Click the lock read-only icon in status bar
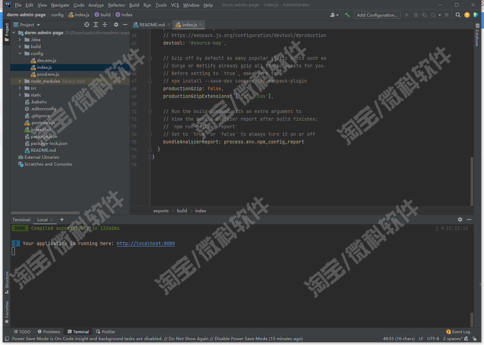 [475, 339]
